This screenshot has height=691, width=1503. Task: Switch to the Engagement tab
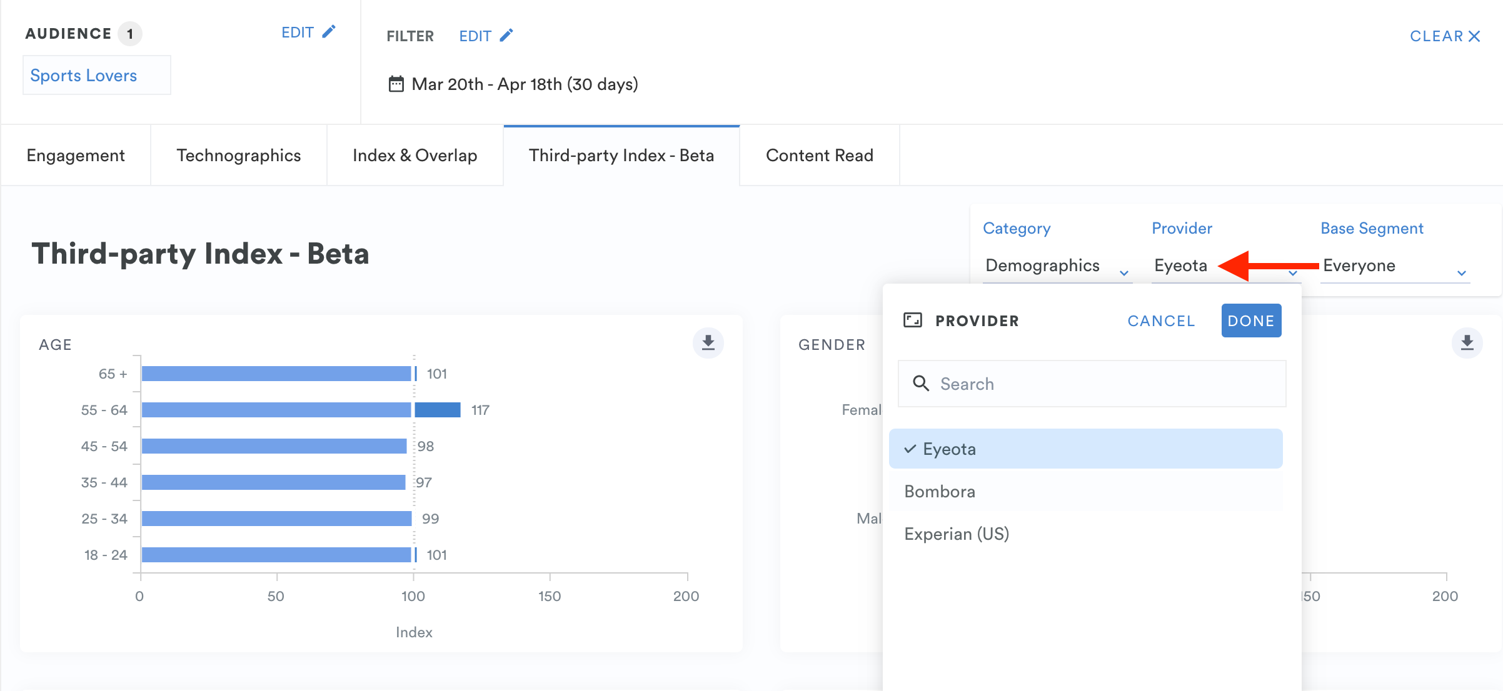click(76, 155)
